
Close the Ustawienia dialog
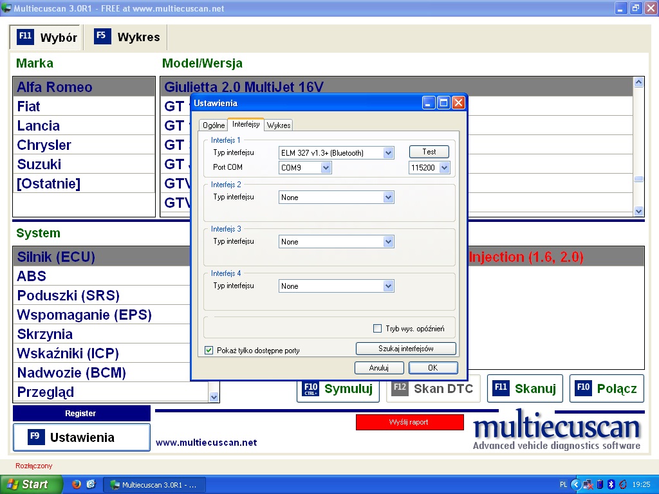click(458, 103)
